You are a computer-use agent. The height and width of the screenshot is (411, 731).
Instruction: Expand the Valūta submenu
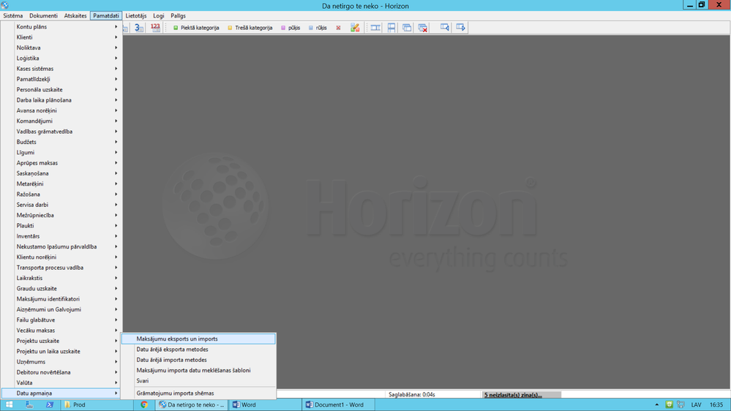pyautogui.click(x=61, y=382)
